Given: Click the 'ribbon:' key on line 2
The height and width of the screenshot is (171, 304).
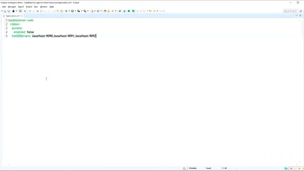Looking at the screenshot, I should tap(15, 24).
